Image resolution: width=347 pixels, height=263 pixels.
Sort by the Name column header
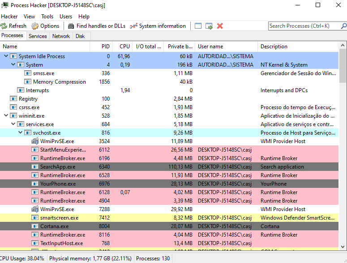point(45,47)
